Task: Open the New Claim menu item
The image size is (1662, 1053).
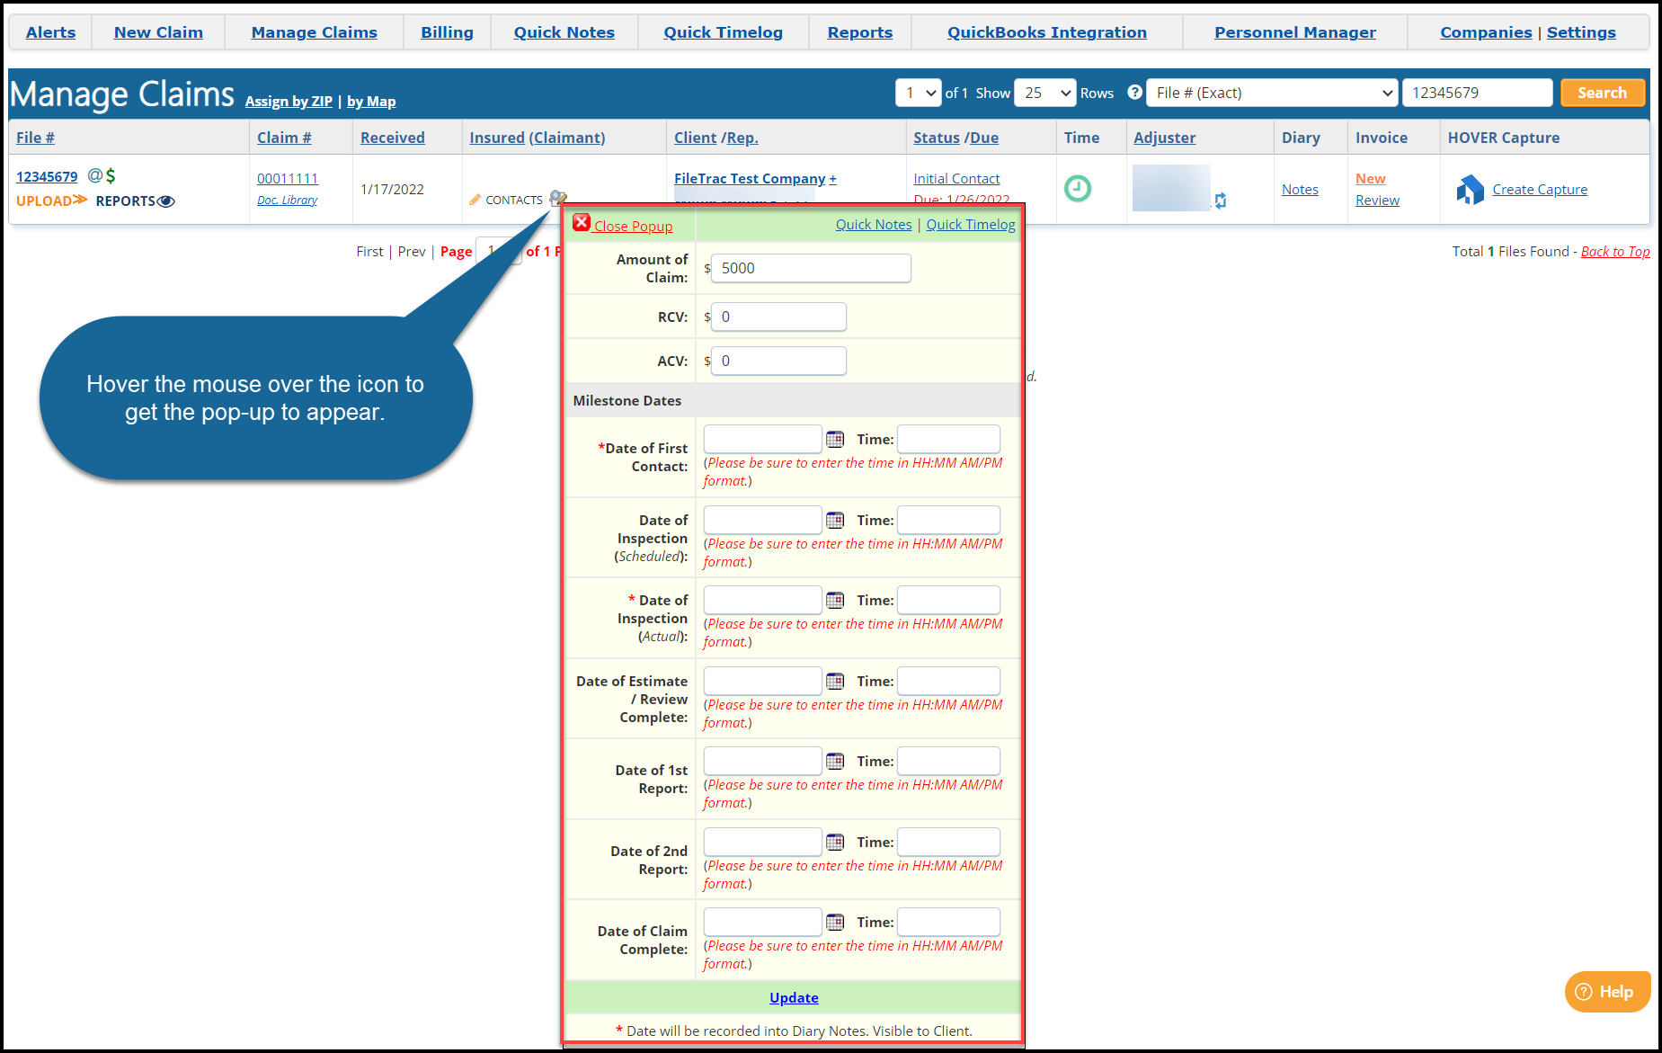Action: 158,32
